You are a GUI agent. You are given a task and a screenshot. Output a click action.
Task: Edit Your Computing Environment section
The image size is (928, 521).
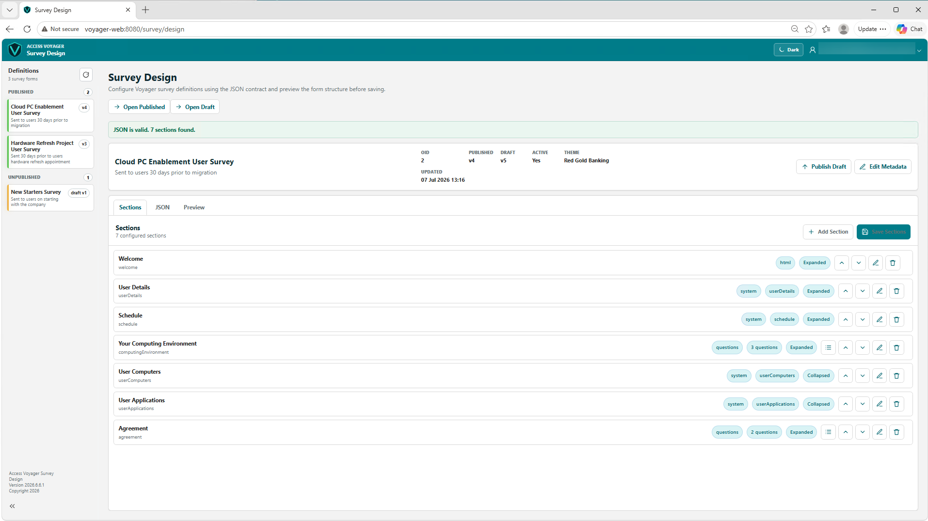click(x=880, y=347)
